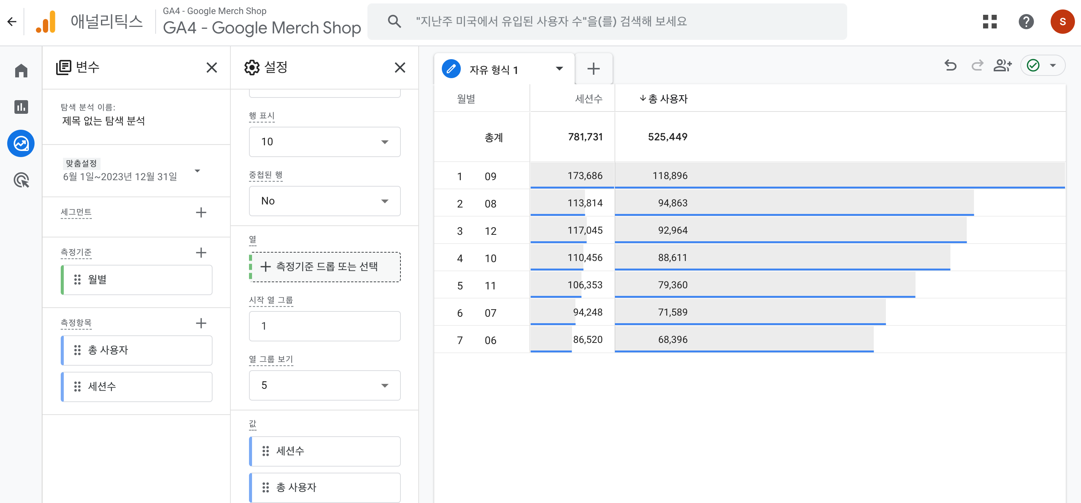The height and width of the screenshot is (503, 1081).
Task: Add a dimension with 측정기준 plus icon
Action: coord(201,253)
